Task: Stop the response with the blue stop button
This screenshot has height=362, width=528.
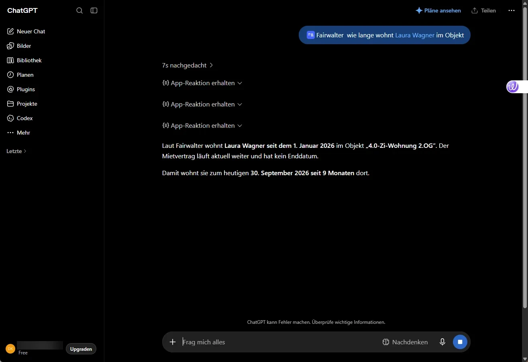Action: (460, 342)
